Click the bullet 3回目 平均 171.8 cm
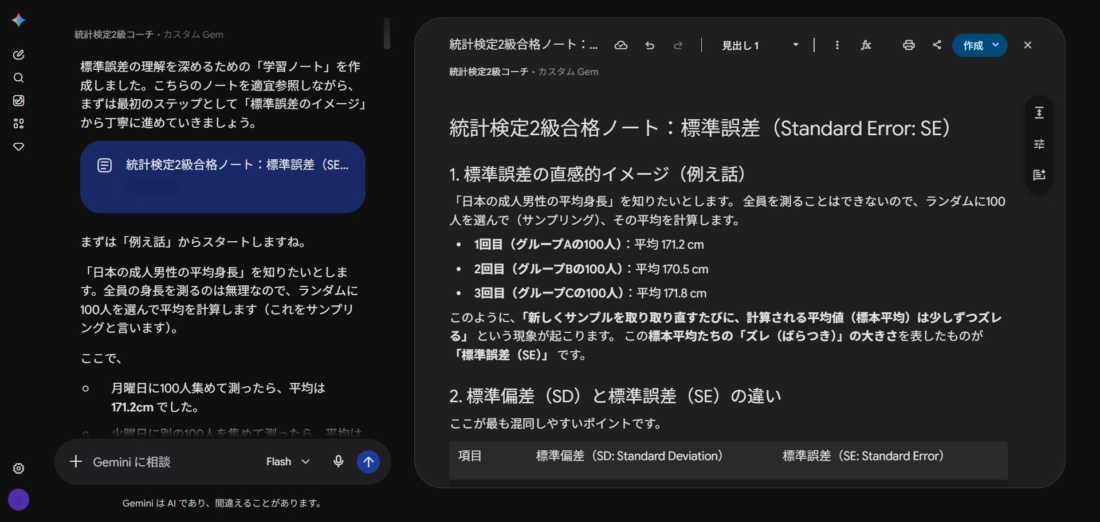This screenshot has width=1100, height=522. (590, 293)
